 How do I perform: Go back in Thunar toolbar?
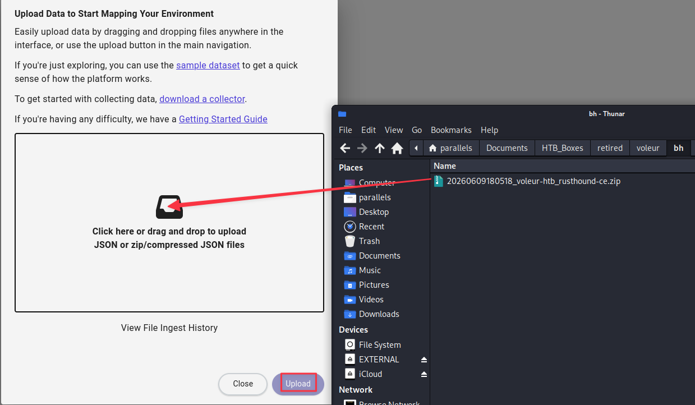point(345,148)
